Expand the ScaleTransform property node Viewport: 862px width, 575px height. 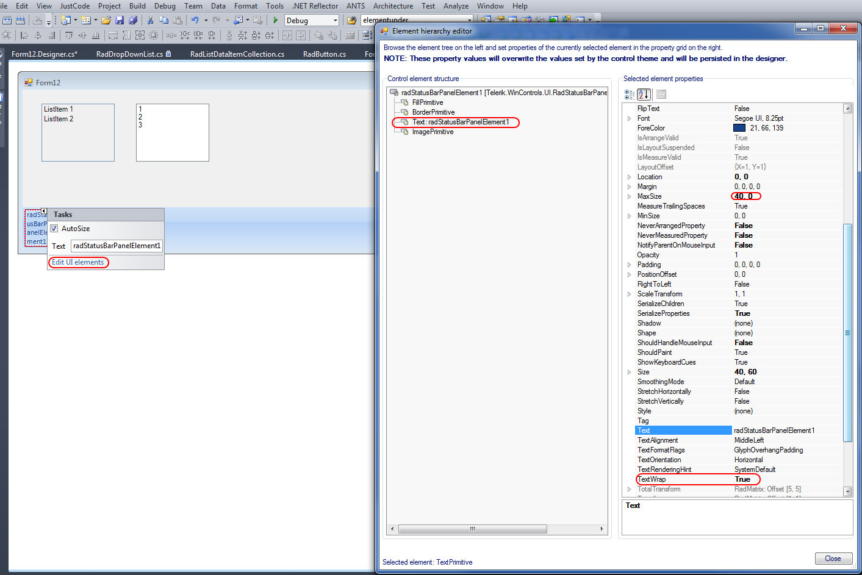[629, 294]
